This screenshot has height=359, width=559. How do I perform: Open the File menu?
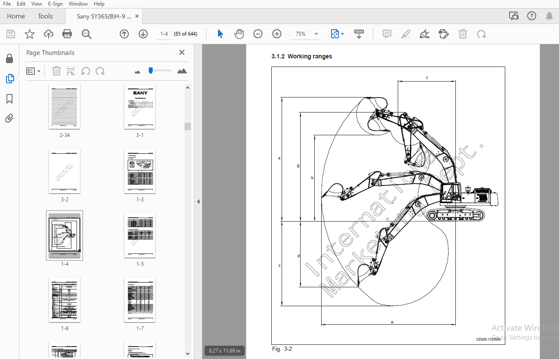pyautogui.click(x=7, y=4)
